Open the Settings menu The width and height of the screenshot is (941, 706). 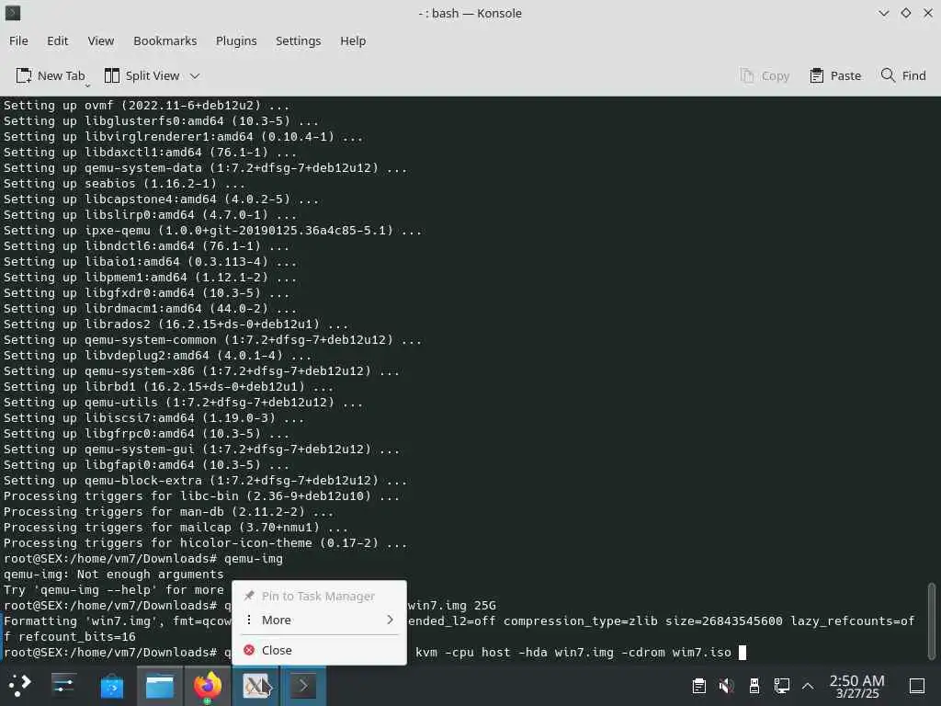pyautogui.click(x=298, y=40)
